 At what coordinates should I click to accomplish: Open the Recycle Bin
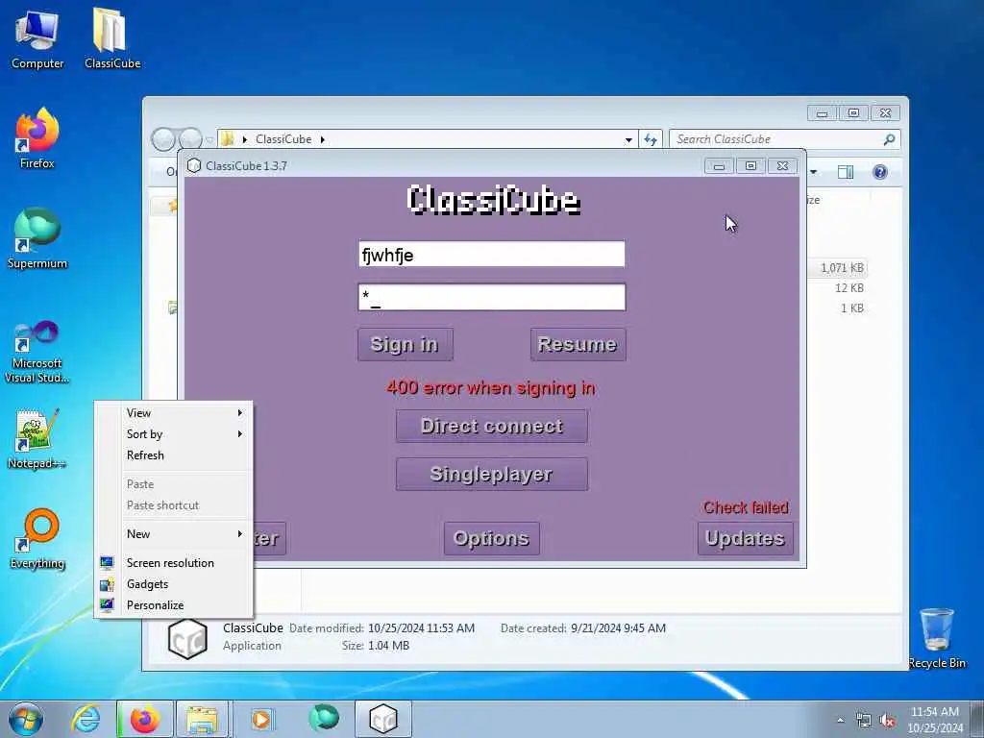click(936, 638)
